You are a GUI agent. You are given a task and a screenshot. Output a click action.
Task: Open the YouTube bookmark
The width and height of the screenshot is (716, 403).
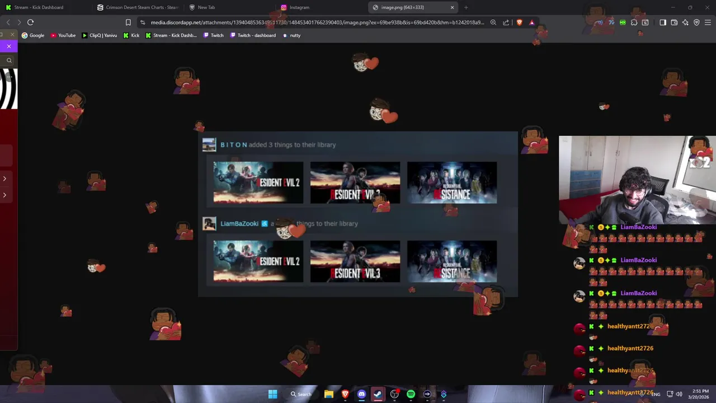(x=63, y=35)
